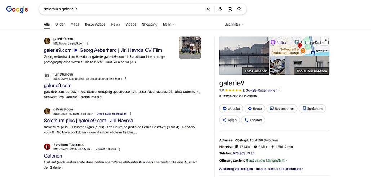Open more options for Kunstbulletin result
Screen dimensions: 371x177
[x=126, y=79]
